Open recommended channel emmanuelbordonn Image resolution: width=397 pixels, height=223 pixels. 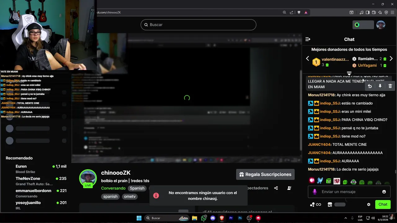click(36, 193)
